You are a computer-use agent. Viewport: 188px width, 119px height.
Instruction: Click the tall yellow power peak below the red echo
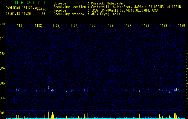point(53,115)
